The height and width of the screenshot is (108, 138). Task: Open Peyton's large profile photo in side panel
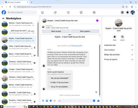pos(119,23)
